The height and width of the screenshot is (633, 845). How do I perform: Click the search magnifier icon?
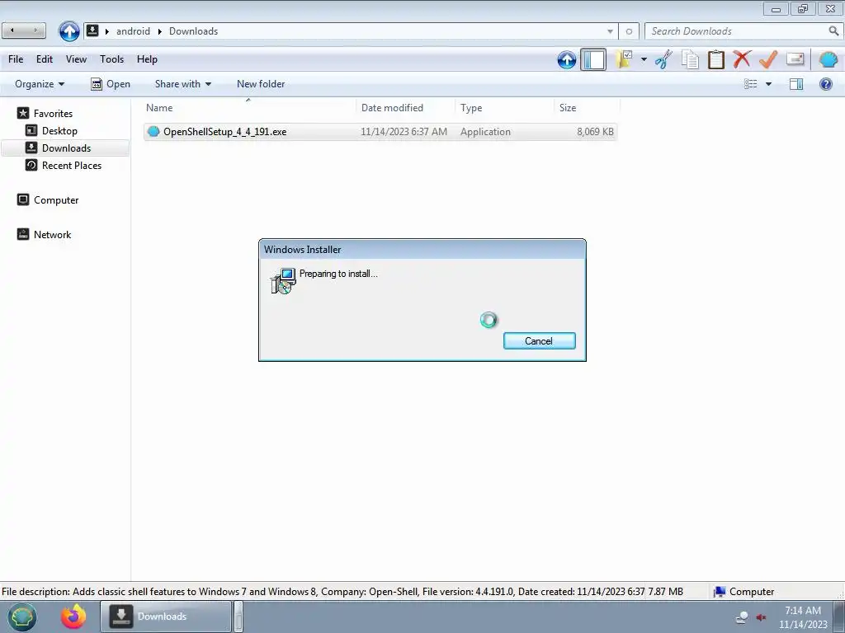pyautogui.click(x=833, y=31)
